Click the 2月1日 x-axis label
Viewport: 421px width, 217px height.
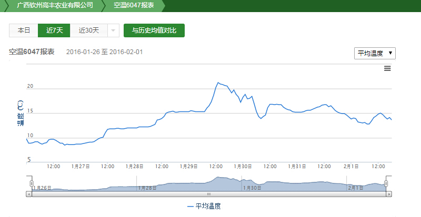pos(351,166)
